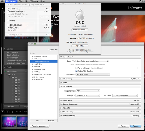145x131 pixels.
Task: Click the Apple menu icon
Action: pos(2,1)
